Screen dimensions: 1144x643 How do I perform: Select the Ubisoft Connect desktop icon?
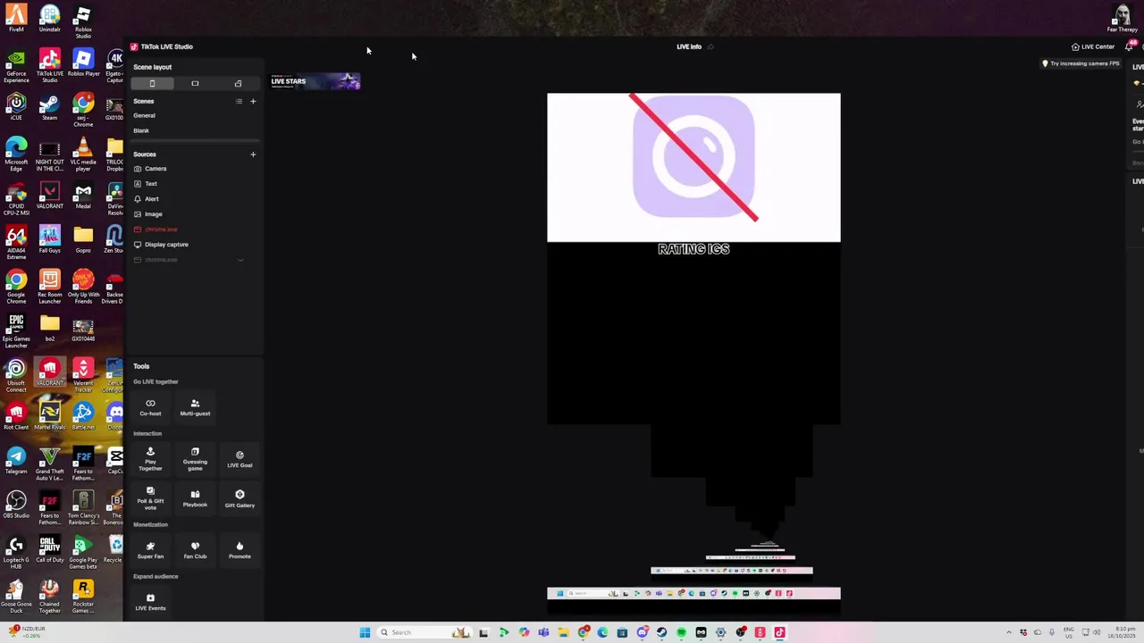click(16, 376)
